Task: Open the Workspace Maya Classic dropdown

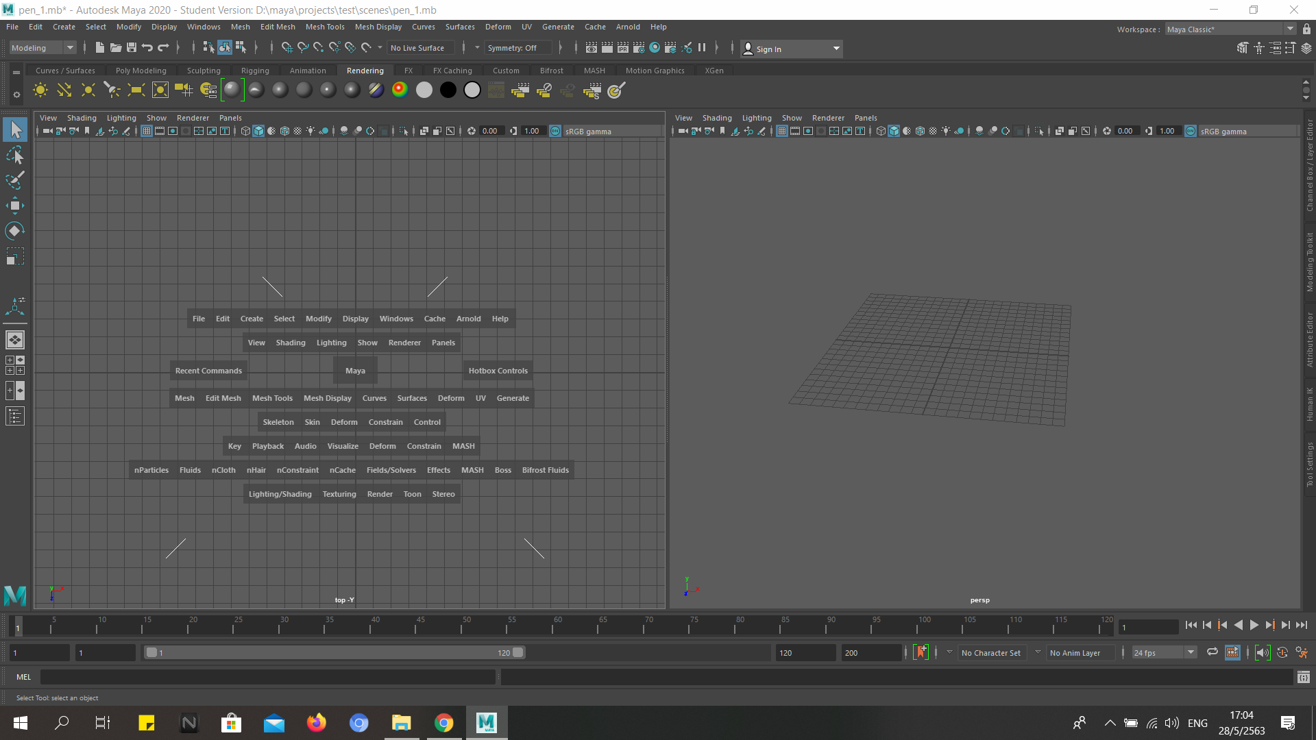Action: 1290,29
